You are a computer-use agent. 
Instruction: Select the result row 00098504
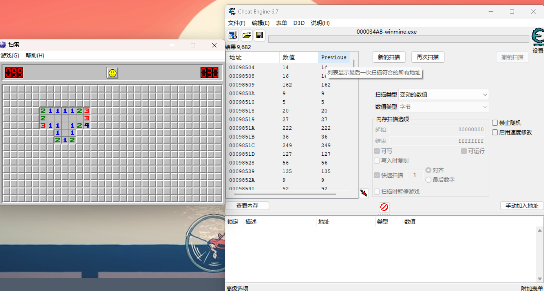(288, 67)
